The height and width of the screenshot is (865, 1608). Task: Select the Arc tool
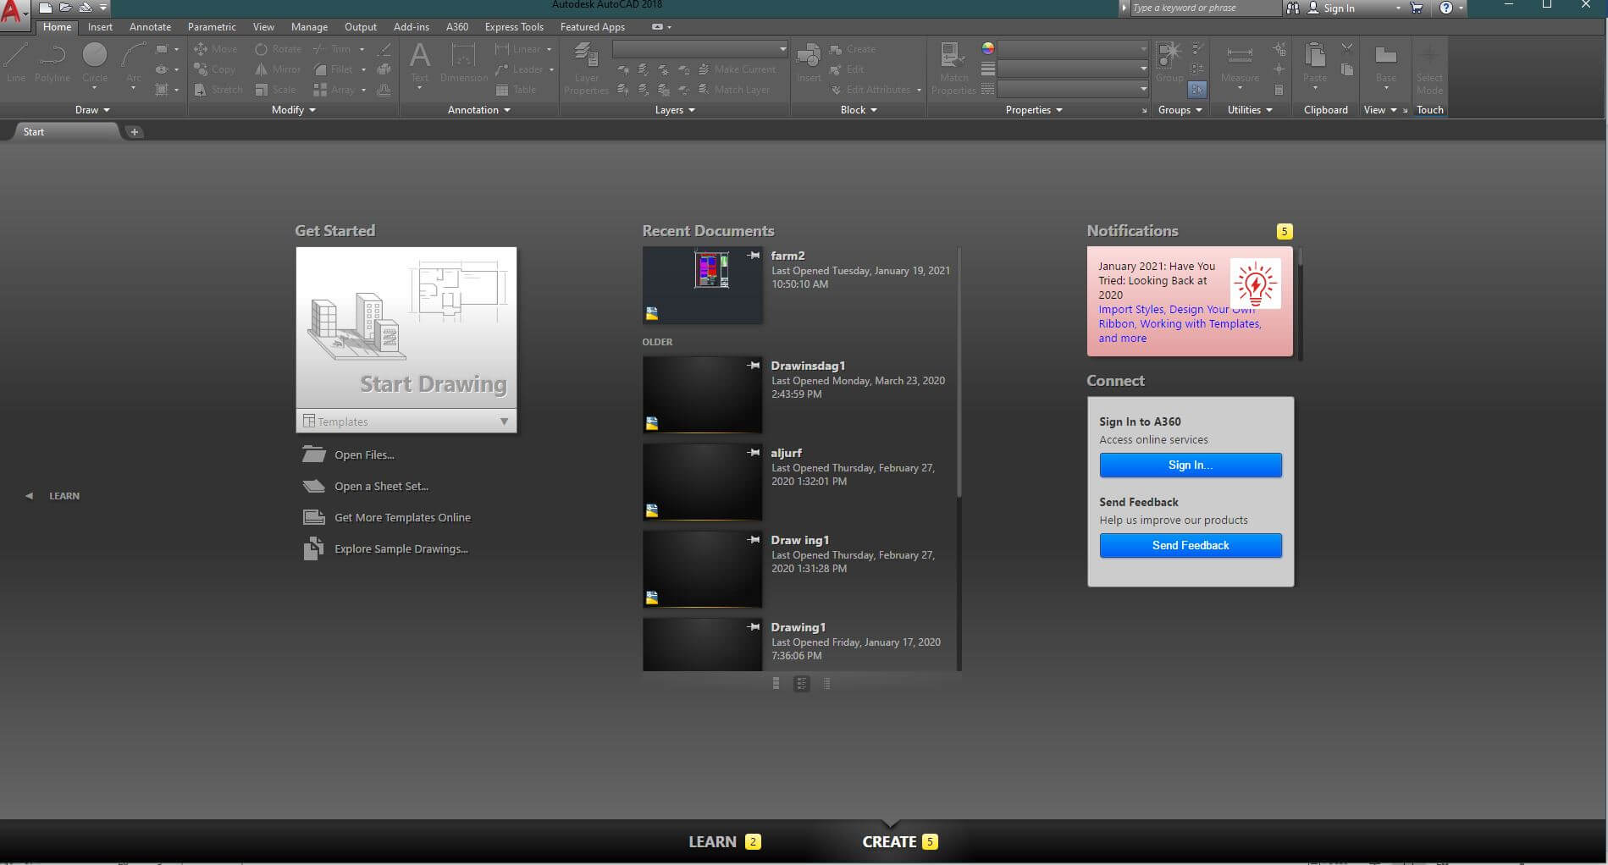coord(134,63)
